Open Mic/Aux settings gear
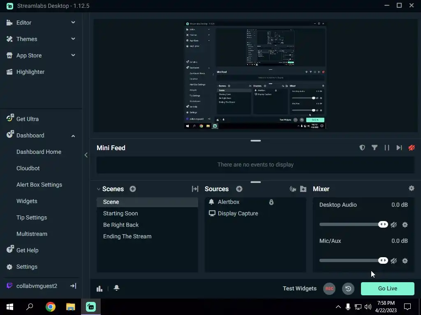The height and width of the screenshot is (315, 421). pos(405,261)
